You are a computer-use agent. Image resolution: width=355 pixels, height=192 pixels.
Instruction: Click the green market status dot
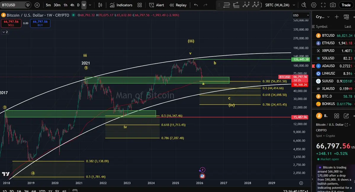[73, 15]
